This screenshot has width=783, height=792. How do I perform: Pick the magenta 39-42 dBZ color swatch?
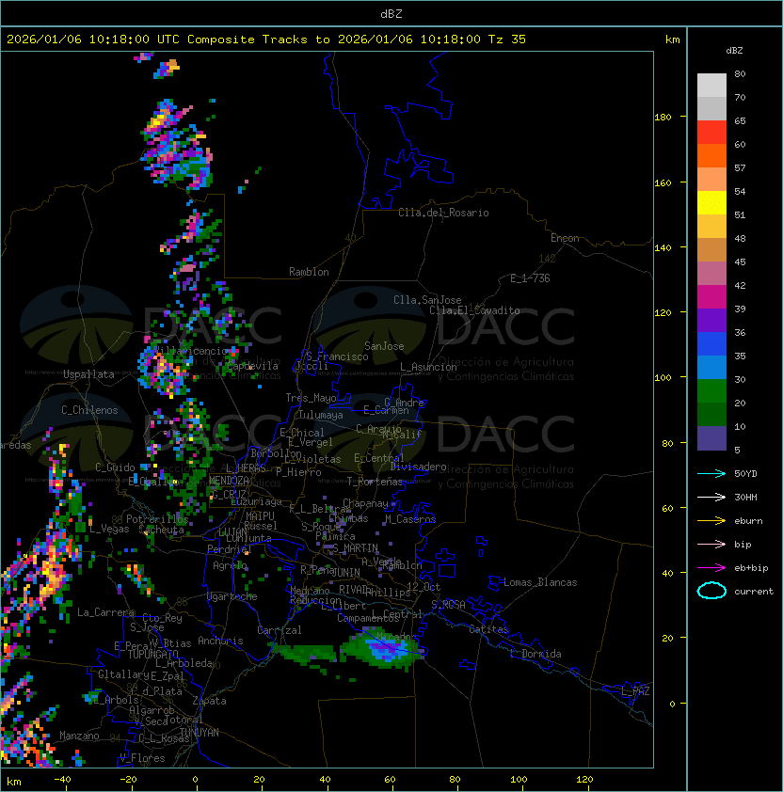pyautogui.click(x=711, y=297)
